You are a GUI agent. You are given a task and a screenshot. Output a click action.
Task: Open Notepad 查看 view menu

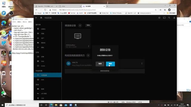click(30, 22)
